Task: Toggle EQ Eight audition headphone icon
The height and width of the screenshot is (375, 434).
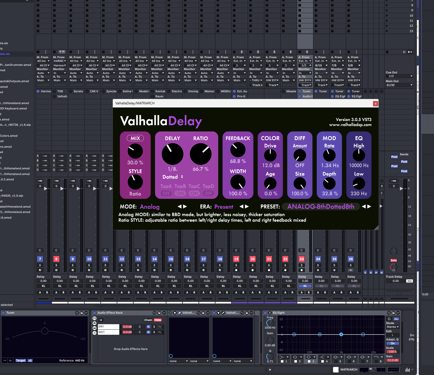Action: point(389,319)
